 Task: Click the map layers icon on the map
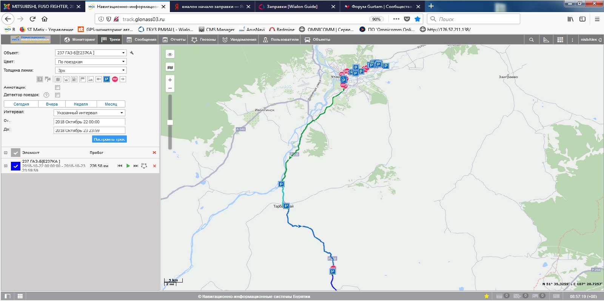click(x=170, y=68)
